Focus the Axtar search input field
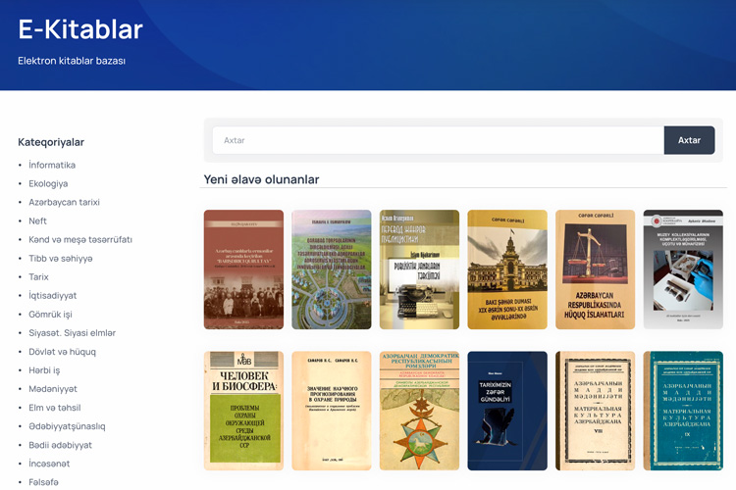 tap(438, 140)
